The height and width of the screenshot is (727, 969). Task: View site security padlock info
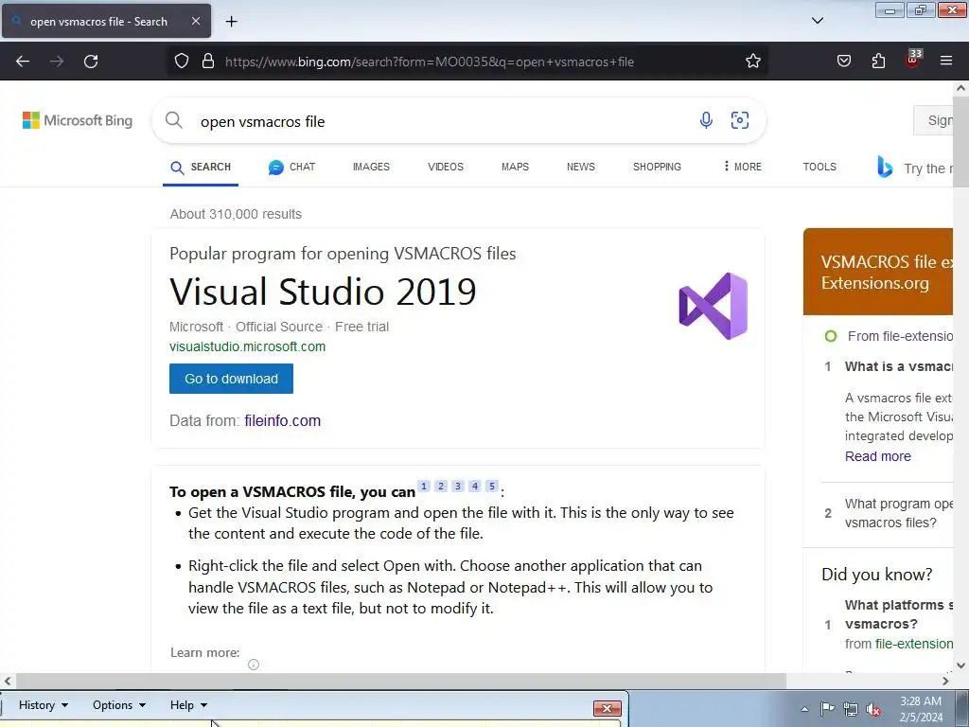208,62
